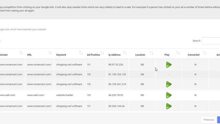Click into the Search input field
This screenshot has height=124, width=220.
[x=211, y=41]
